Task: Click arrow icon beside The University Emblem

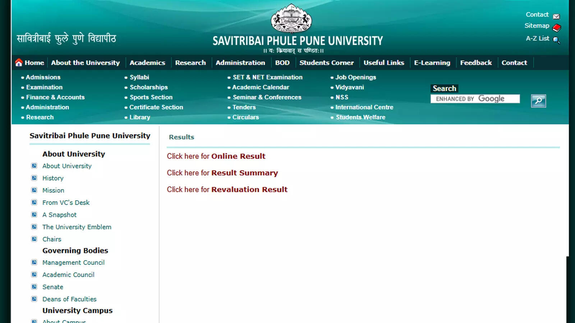Action: [34, 227]
